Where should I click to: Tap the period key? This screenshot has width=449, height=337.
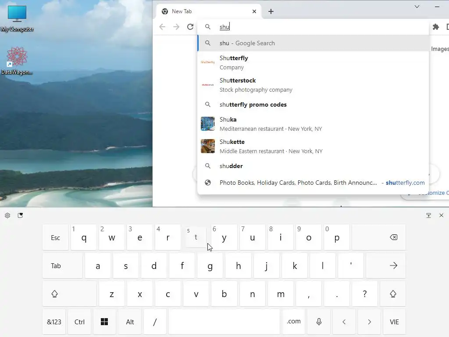[x=336, y=294]
